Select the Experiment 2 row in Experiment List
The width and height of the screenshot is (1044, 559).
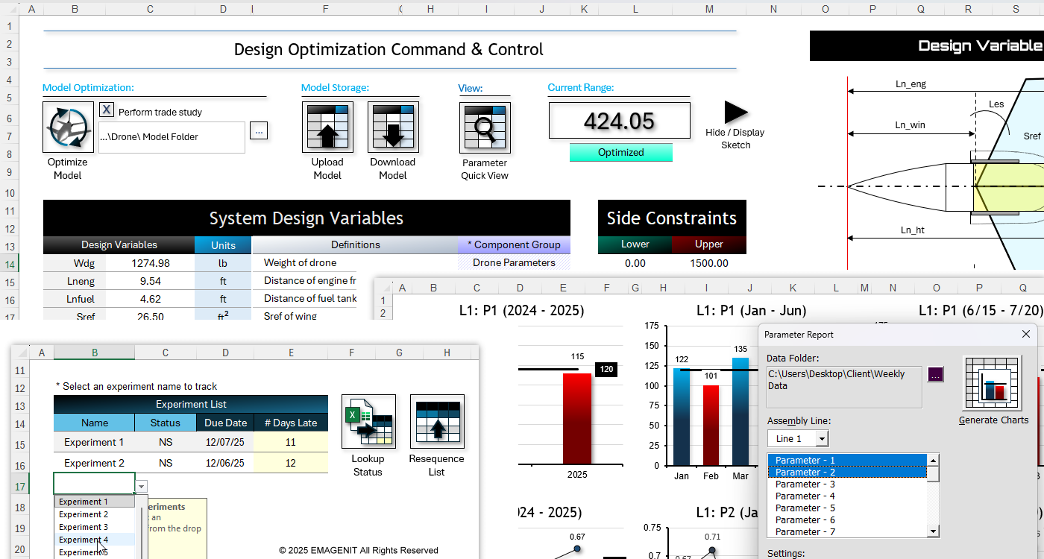pyautogui.click(x=94, y=462)
